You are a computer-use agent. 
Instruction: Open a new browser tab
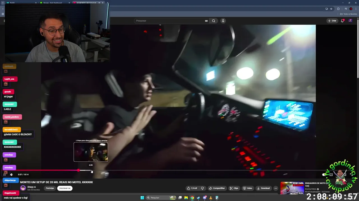coord(108,3)
